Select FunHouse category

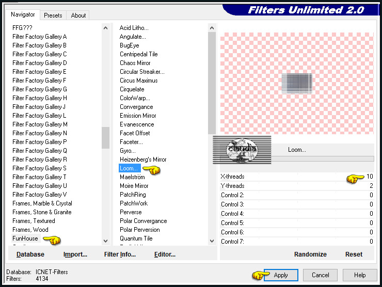point(25,238)
